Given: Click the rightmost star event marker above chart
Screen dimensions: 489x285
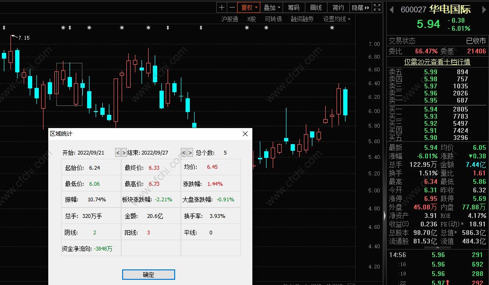Looking at the screenshot, I should coord(332,28).
